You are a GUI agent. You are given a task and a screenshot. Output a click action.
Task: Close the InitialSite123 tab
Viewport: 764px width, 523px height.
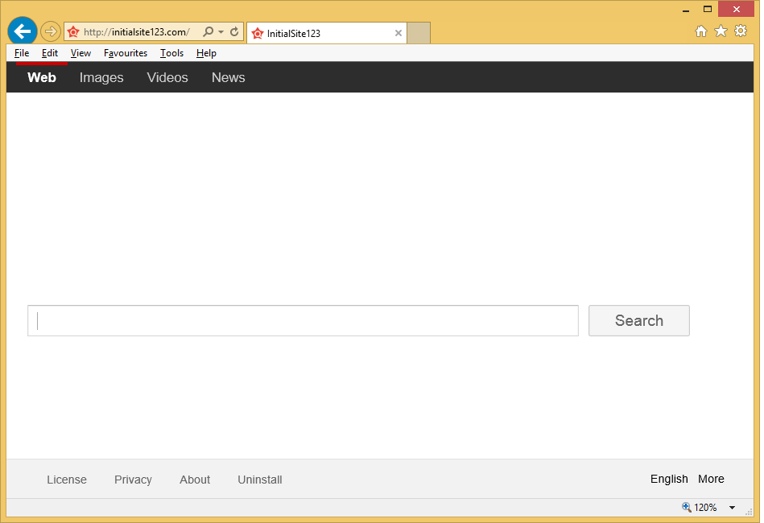tap(398, 33)
